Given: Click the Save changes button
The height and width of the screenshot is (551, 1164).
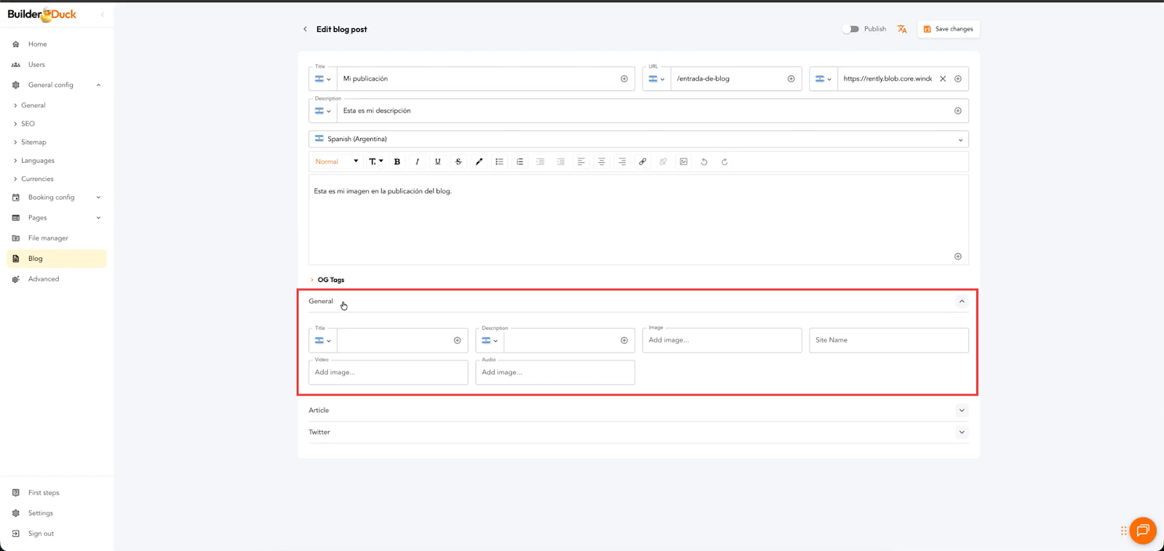Looking at the screenshot, I should (x=949, y=29).
